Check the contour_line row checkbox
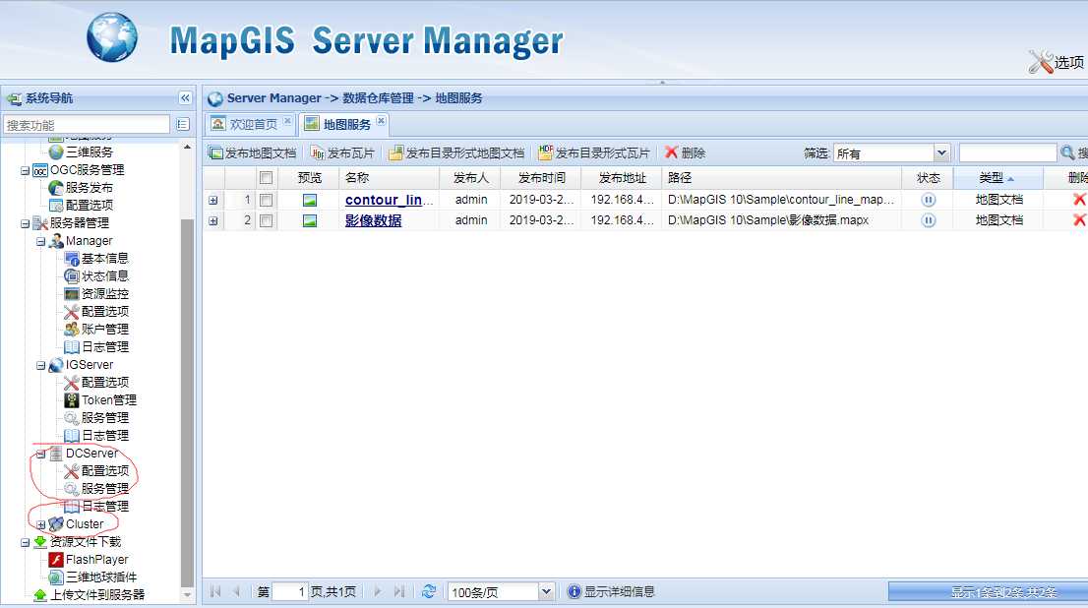The width and height of the screenshot is (1088, 608). click(266, 200)
